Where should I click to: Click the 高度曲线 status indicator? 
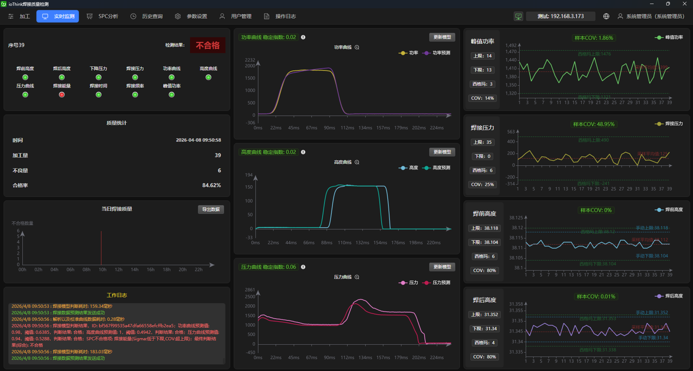click(x=208, y=77)
